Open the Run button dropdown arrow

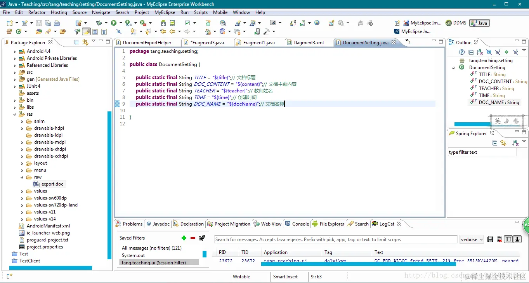pyautogui.click(x=121, y=23)
